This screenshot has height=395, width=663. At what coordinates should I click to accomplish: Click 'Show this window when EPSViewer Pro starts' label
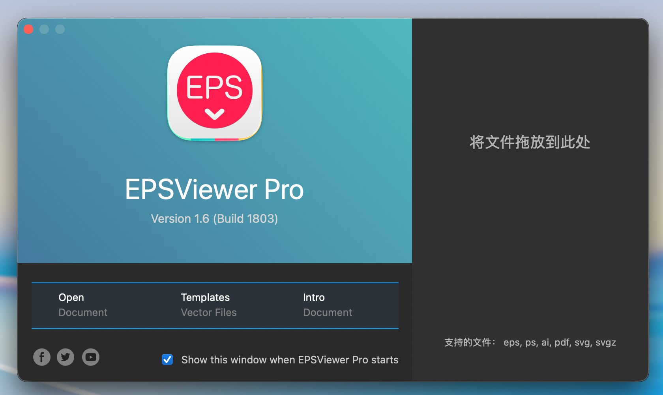[x=290, y=360]
